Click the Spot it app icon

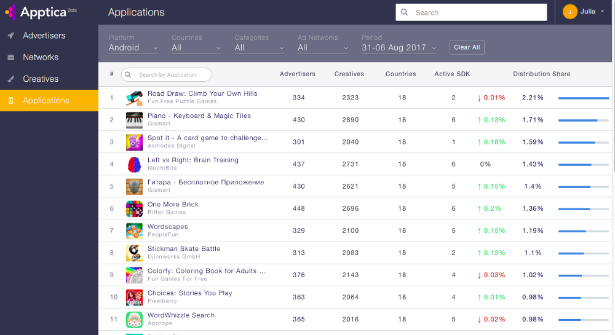click(x=134, y=142)
